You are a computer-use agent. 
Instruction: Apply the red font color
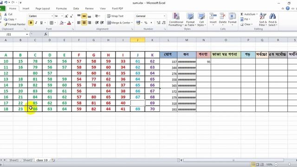(x=69, y=23)
